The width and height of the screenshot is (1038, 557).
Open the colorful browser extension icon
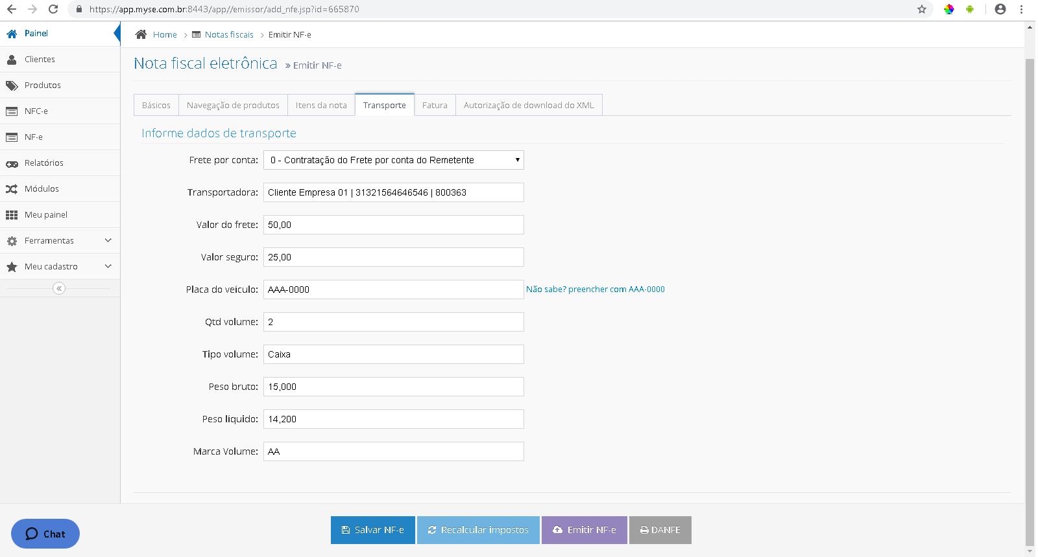(x=949, y=9)
